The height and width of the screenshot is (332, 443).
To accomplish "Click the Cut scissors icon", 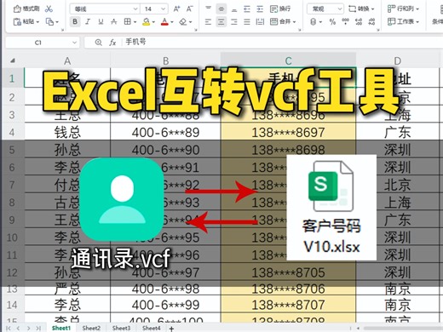I will click(x=49, y=9).
